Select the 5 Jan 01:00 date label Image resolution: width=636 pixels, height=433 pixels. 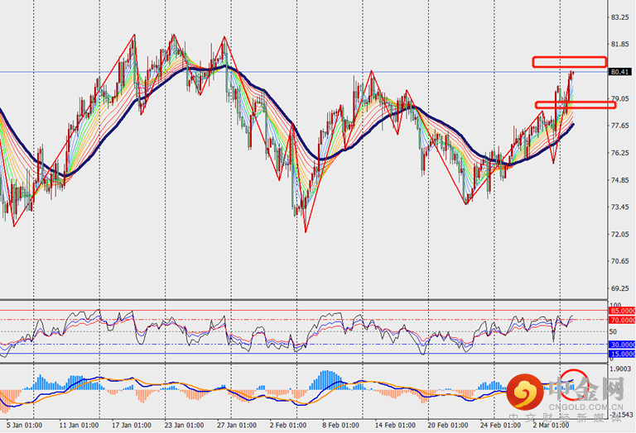pos(22,426)
